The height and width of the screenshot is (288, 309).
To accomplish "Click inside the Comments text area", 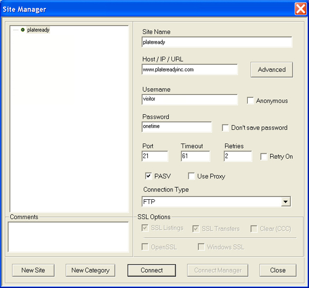I will pos(68,237).
